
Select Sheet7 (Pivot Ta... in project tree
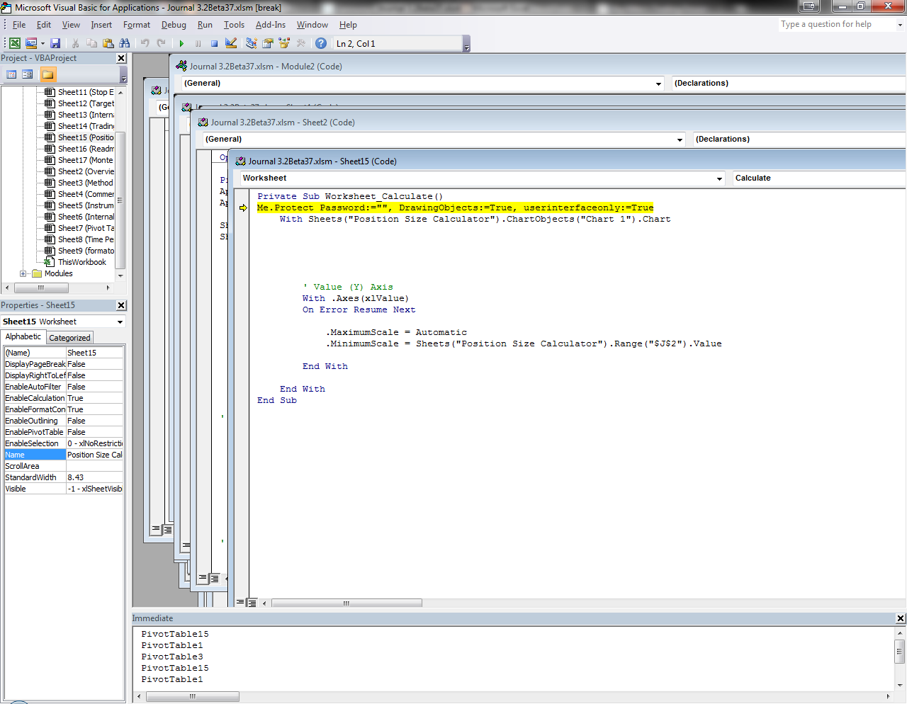85,228
